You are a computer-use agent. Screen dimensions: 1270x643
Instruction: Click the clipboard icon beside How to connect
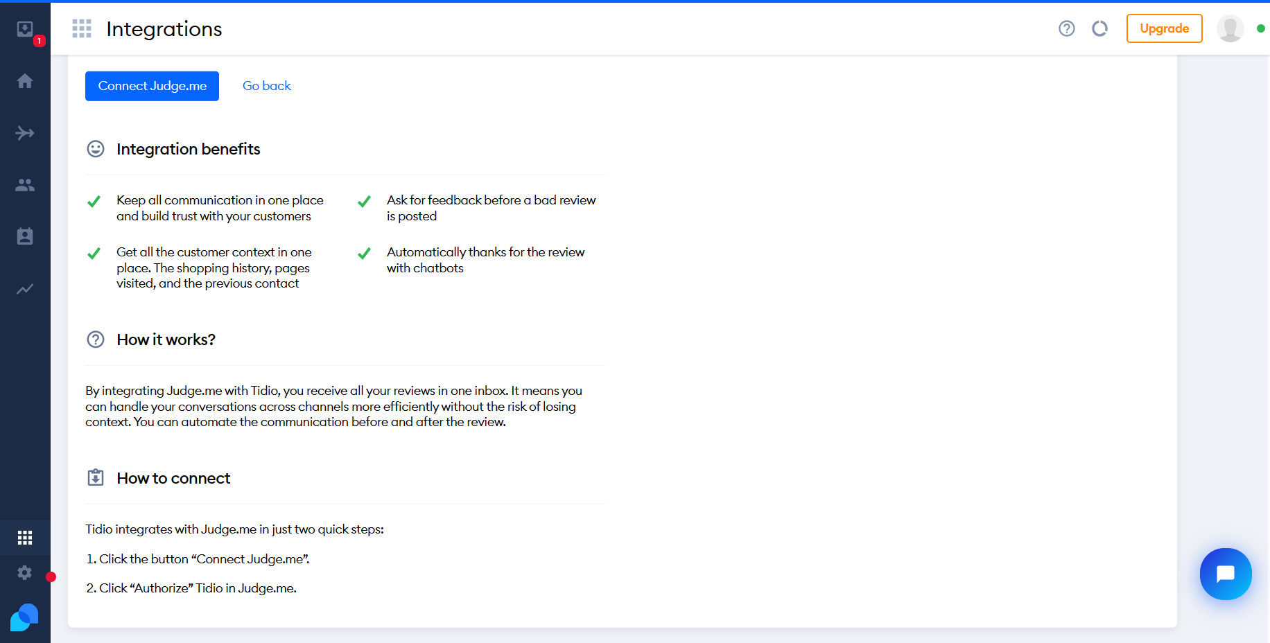[96, 478]
